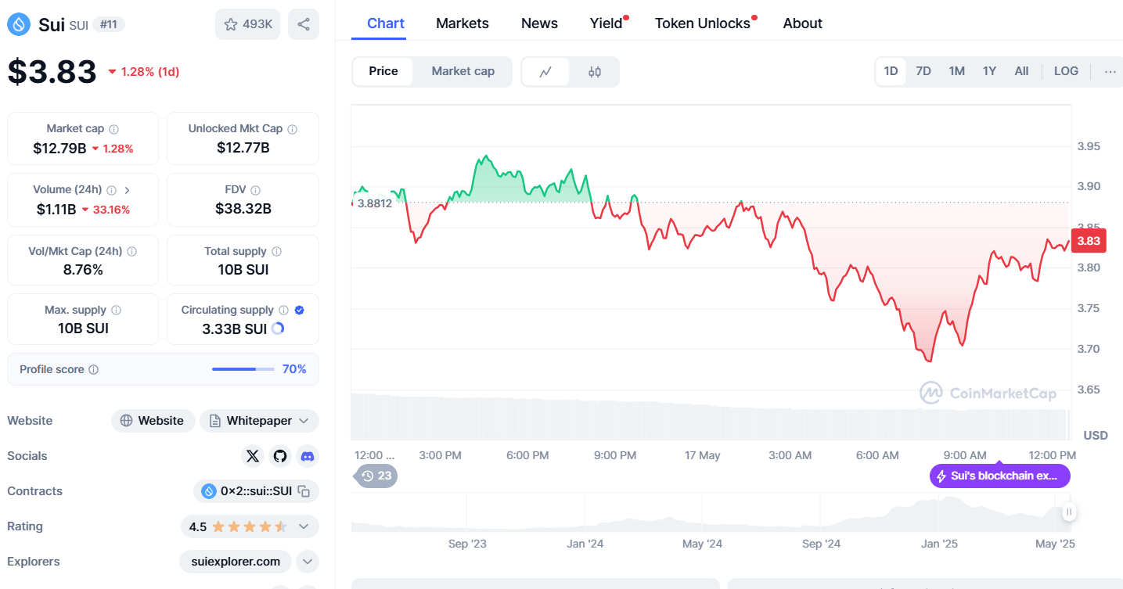Open the Sui Website link

[153, 421]
